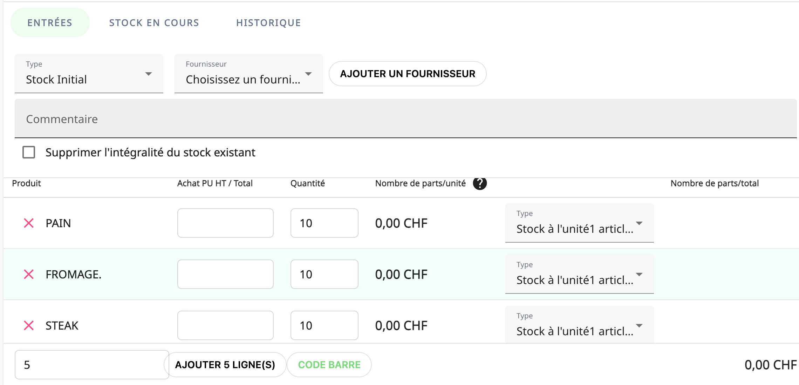Open the Historique tab

[268, 23]
